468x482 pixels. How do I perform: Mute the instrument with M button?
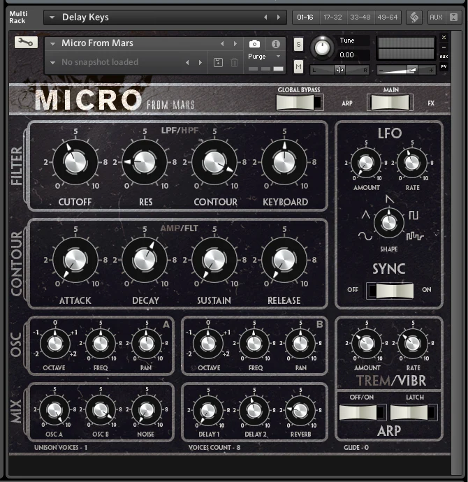coord(298,66)
